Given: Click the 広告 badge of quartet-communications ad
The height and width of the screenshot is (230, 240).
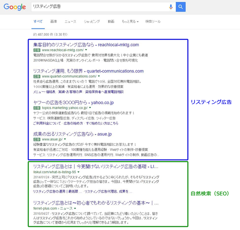Looking at the screenshot, I should pyautogui.click(x=37, y=76).
